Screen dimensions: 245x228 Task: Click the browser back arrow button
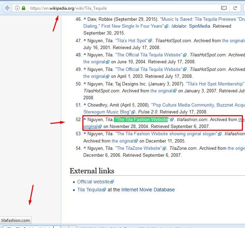click(x=8, y=8)
